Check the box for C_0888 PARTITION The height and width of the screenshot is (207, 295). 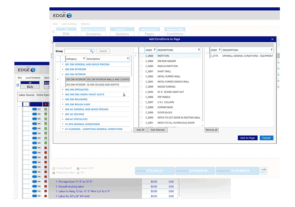[x=140, y=56]
